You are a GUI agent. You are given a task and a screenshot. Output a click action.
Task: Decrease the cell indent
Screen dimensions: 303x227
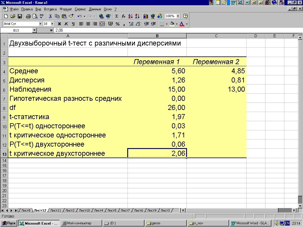[x=146, y=24]
